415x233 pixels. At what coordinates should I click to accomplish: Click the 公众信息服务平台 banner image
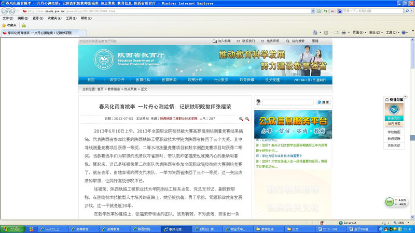(294, 124)
